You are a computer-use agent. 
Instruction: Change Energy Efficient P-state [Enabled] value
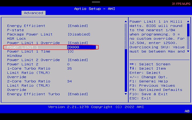point(78,26)
